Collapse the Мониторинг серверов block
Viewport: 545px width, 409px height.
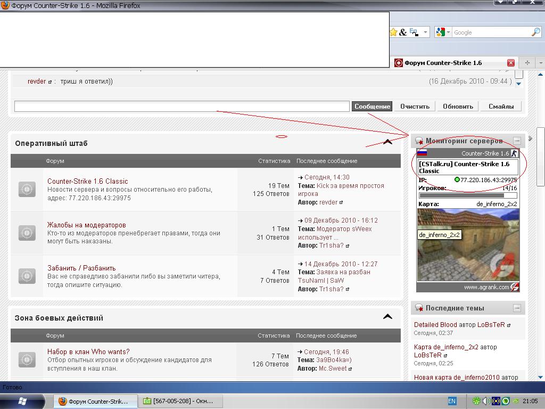[517, 141]
